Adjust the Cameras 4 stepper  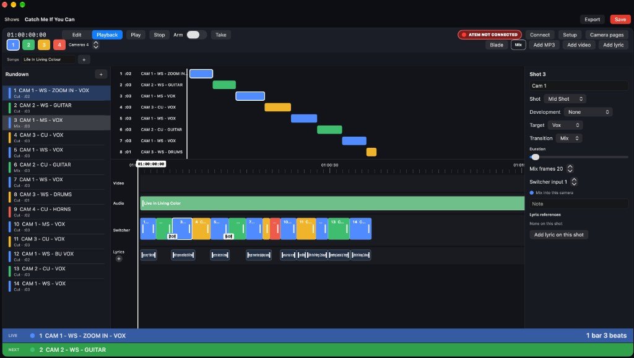point(96,45)
